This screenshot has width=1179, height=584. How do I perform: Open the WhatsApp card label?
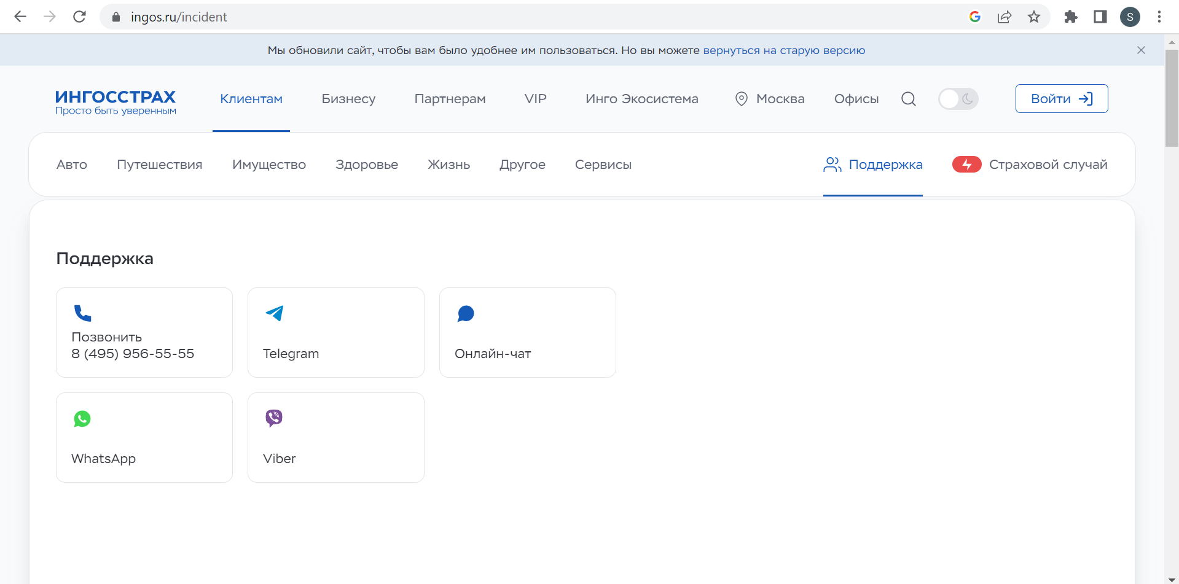pos(103,459)
